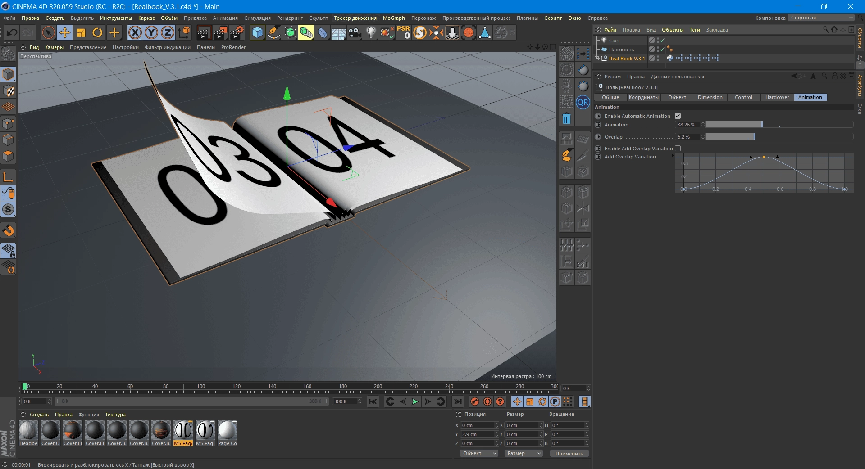The width and height of the screenshot is (865, 469).
Task: Click the QR plugin icon
Action: [x=583, y=102]
